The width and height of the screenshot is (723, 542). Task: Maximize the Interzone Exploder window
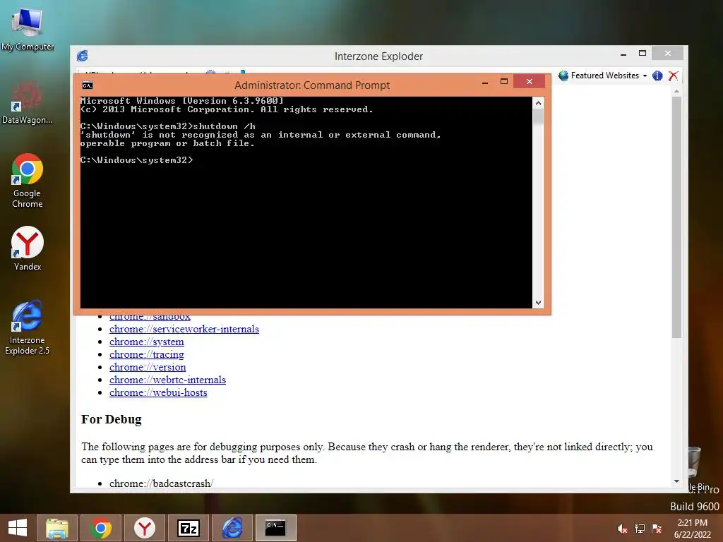pyautogui.click(x=643, y=54)
